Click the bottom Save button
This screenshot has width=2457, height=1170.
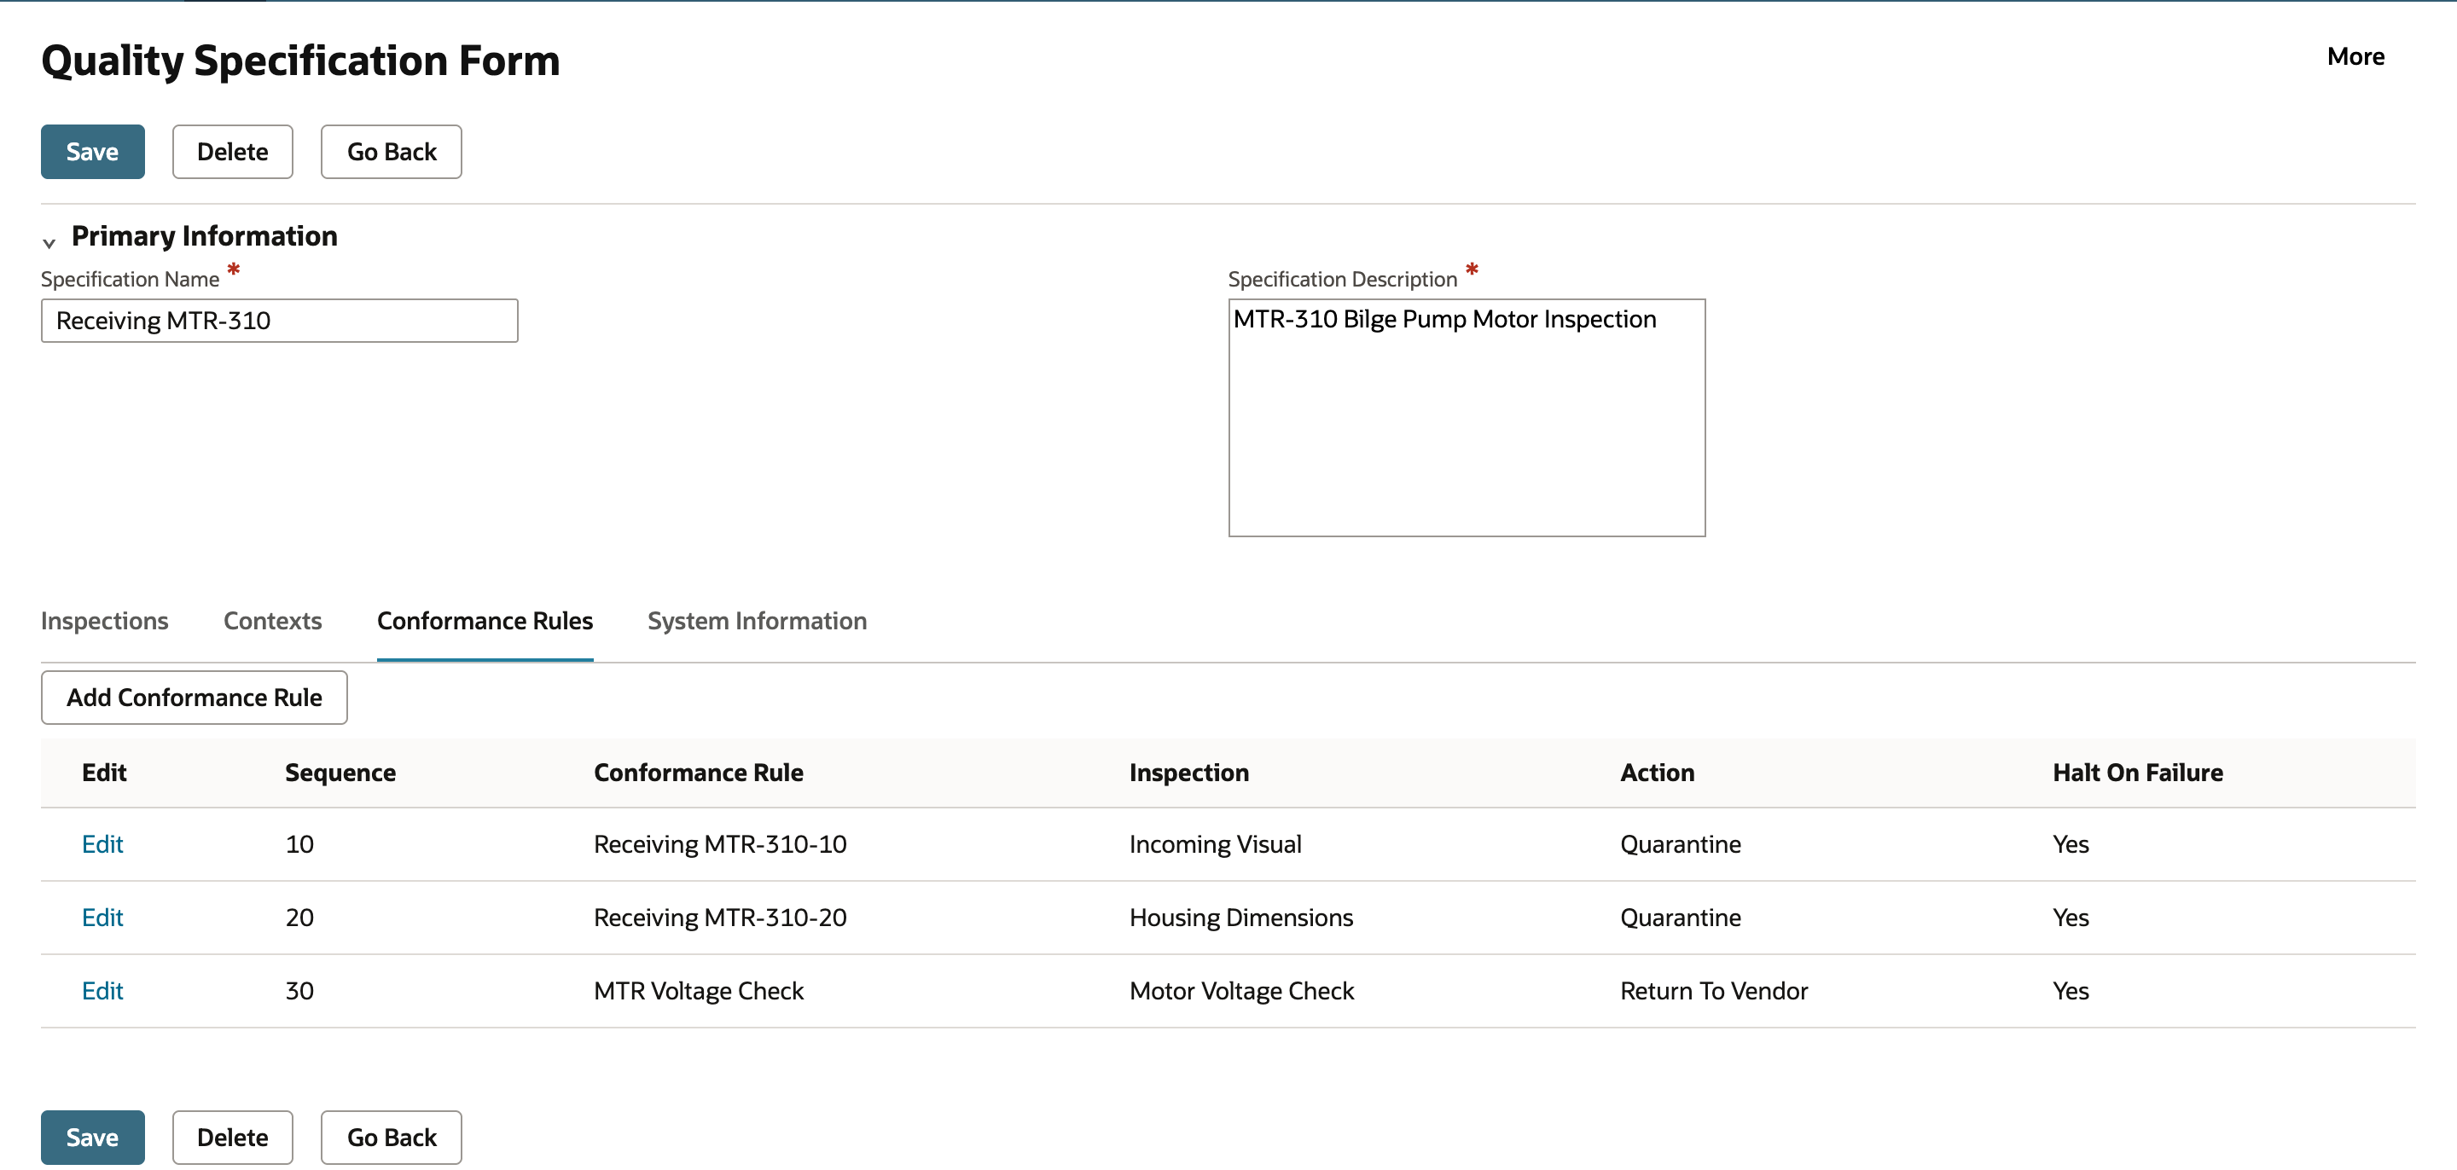(92, 1138)
